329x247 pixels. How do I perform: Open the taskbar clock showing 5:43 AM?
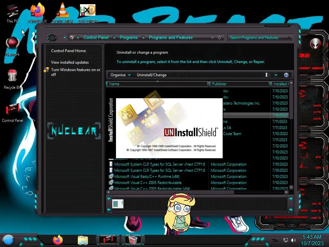pyautogui.click(x=312, y=240)
